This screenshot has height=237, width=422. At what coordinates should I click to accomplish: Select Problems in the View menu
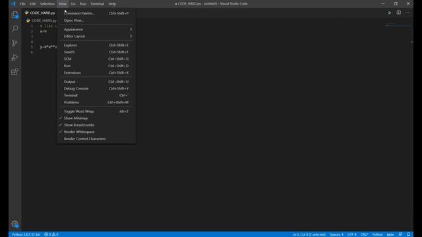[96, 103]
